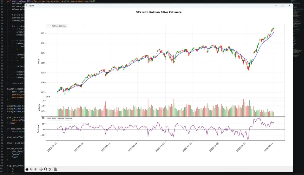Click the 2026-05-11 date tick label
304x175 pixels.
pos(269,147)
